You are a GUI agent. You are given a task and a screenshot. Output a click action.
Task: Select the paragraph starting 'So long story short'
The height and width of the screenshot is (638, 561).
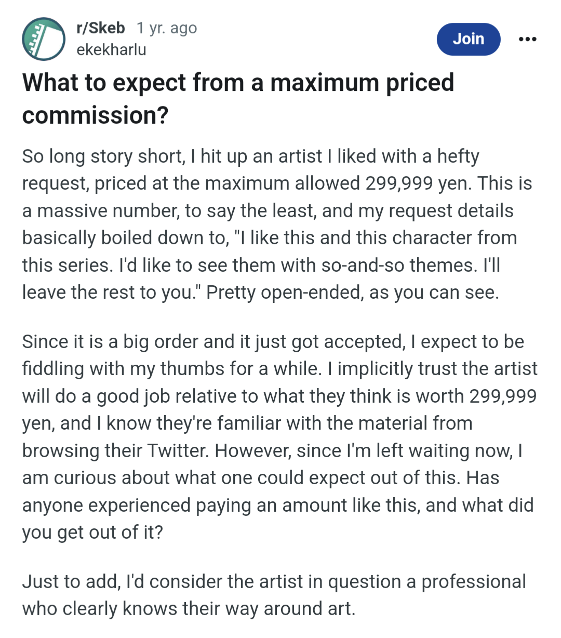click(x=277, y=224)
